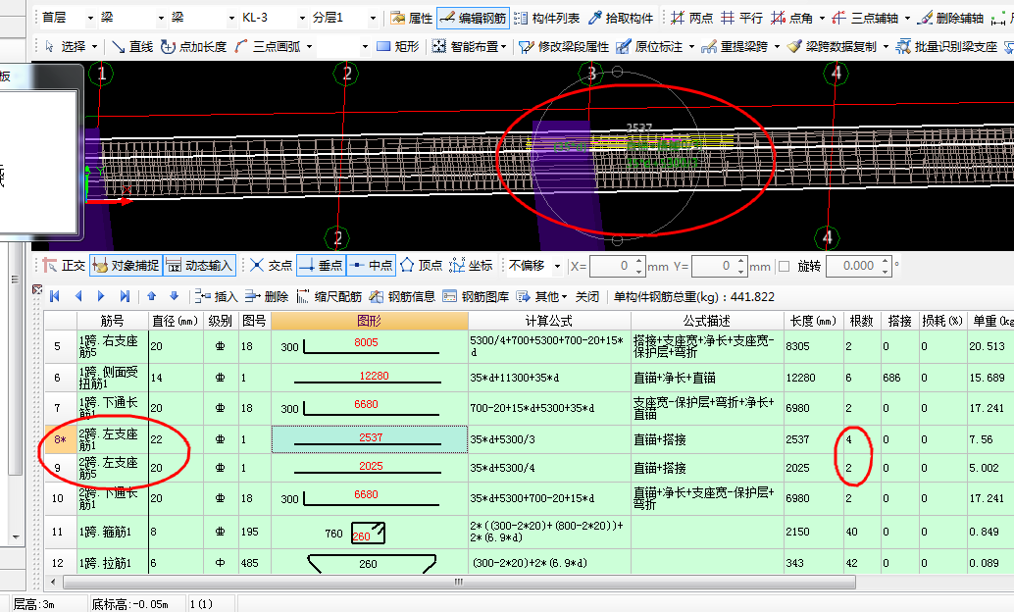1014x612 pixels.
Task: Open 钢筋信息 rebar information
Action: 402,297
